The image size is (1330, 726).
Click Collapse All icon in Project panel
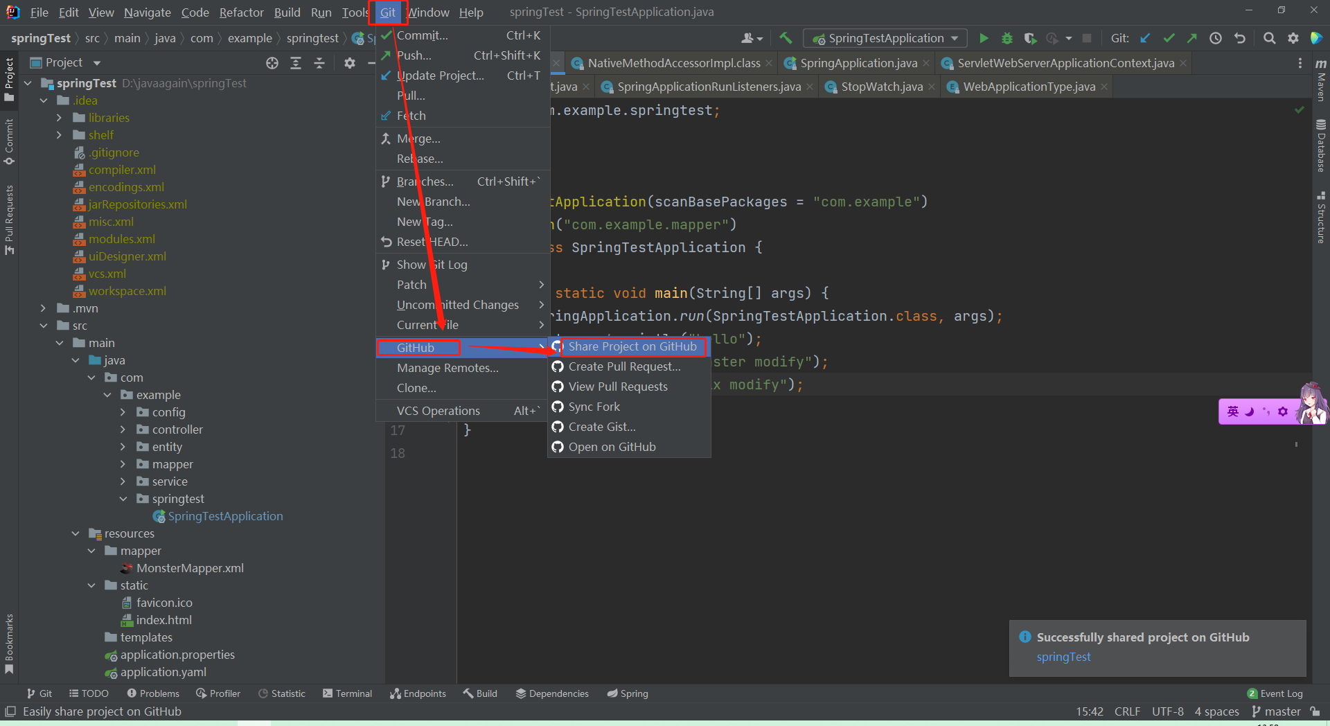(x=319, y=63)
